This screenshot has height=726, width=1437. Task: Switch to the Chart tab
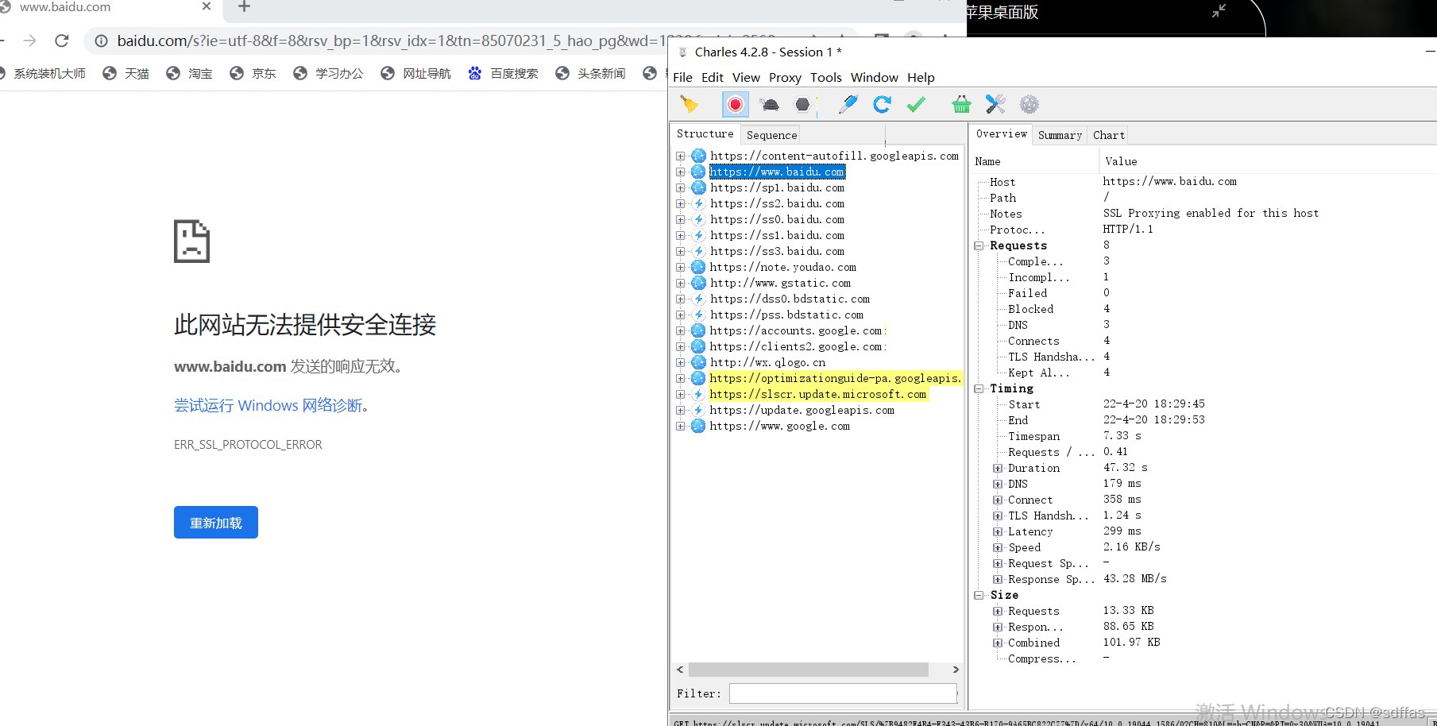point(1108,135)
